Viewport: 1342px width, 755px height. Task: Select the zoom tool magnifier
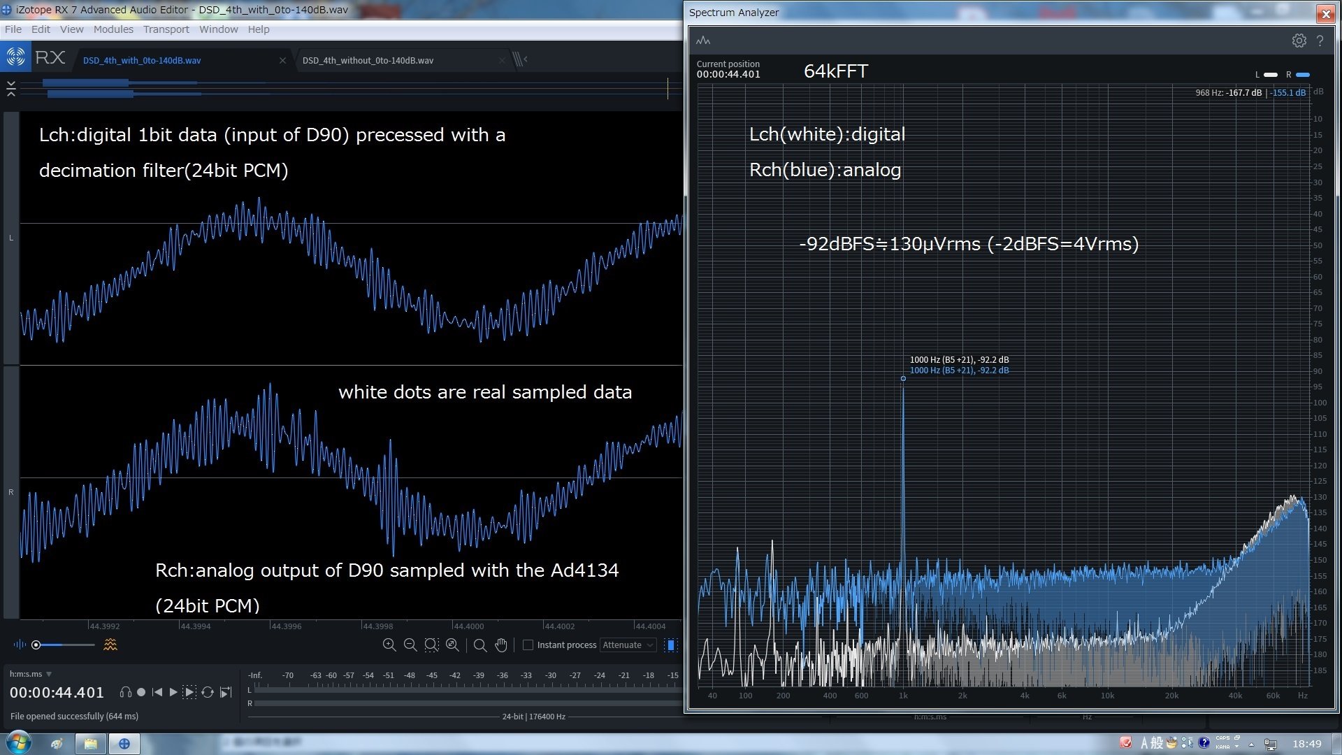coord(480,645)
